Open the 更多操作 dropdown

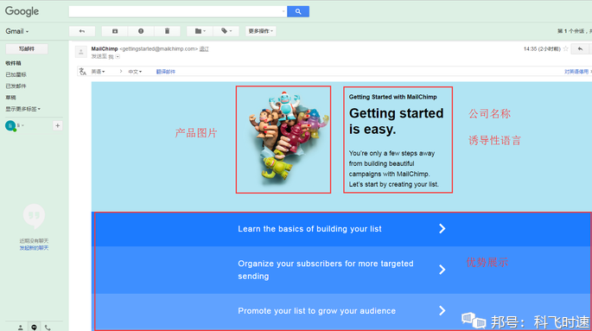pyautogui.click(x=260, y=31)
